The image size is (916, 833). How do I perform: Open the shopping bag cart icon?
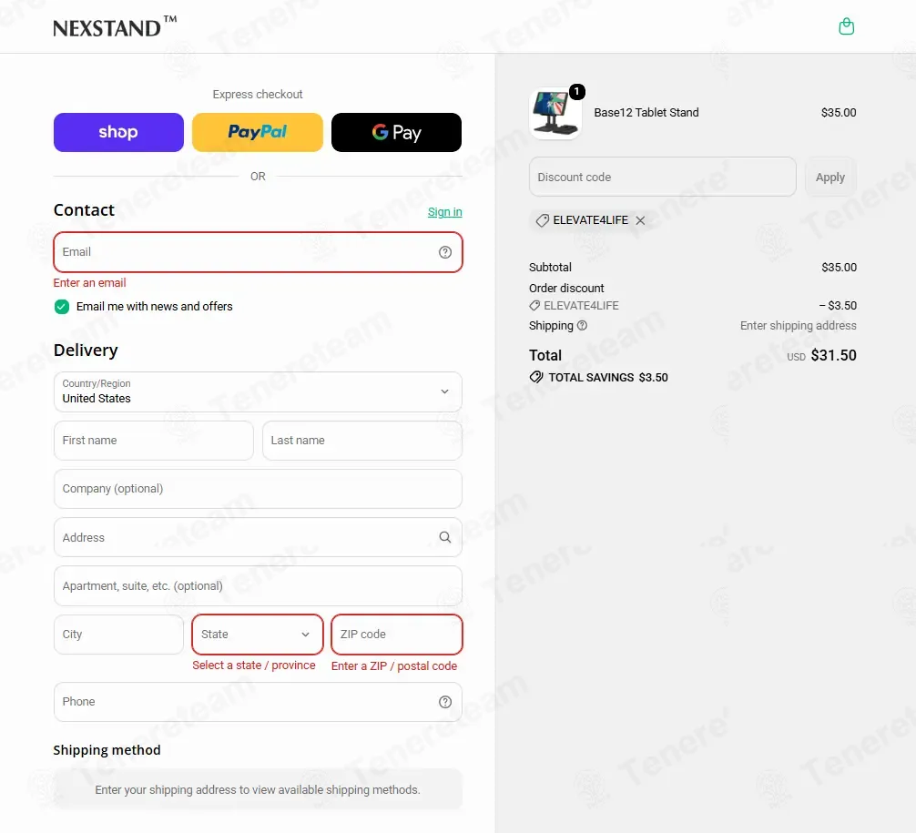(x=846, y=26)
